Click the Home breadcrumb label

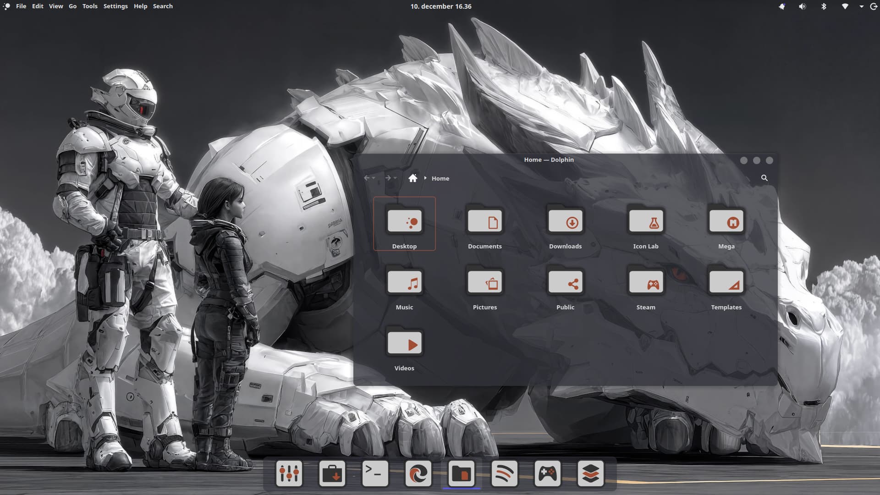click(440, 178)
